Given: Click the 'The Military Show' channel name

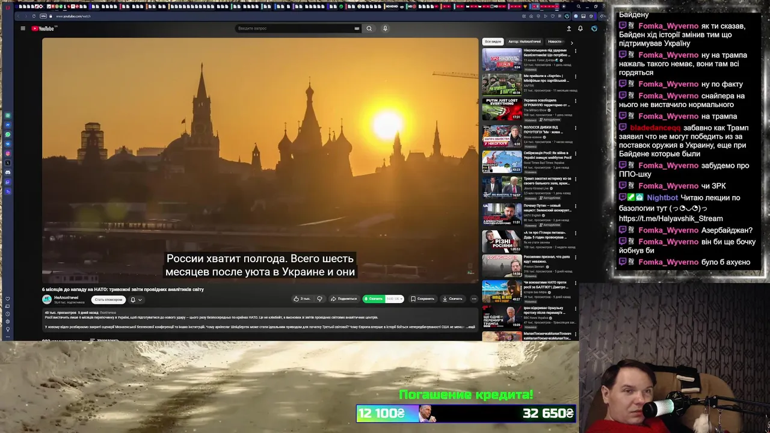Looking at the screenshot, I should pos(535,110).
